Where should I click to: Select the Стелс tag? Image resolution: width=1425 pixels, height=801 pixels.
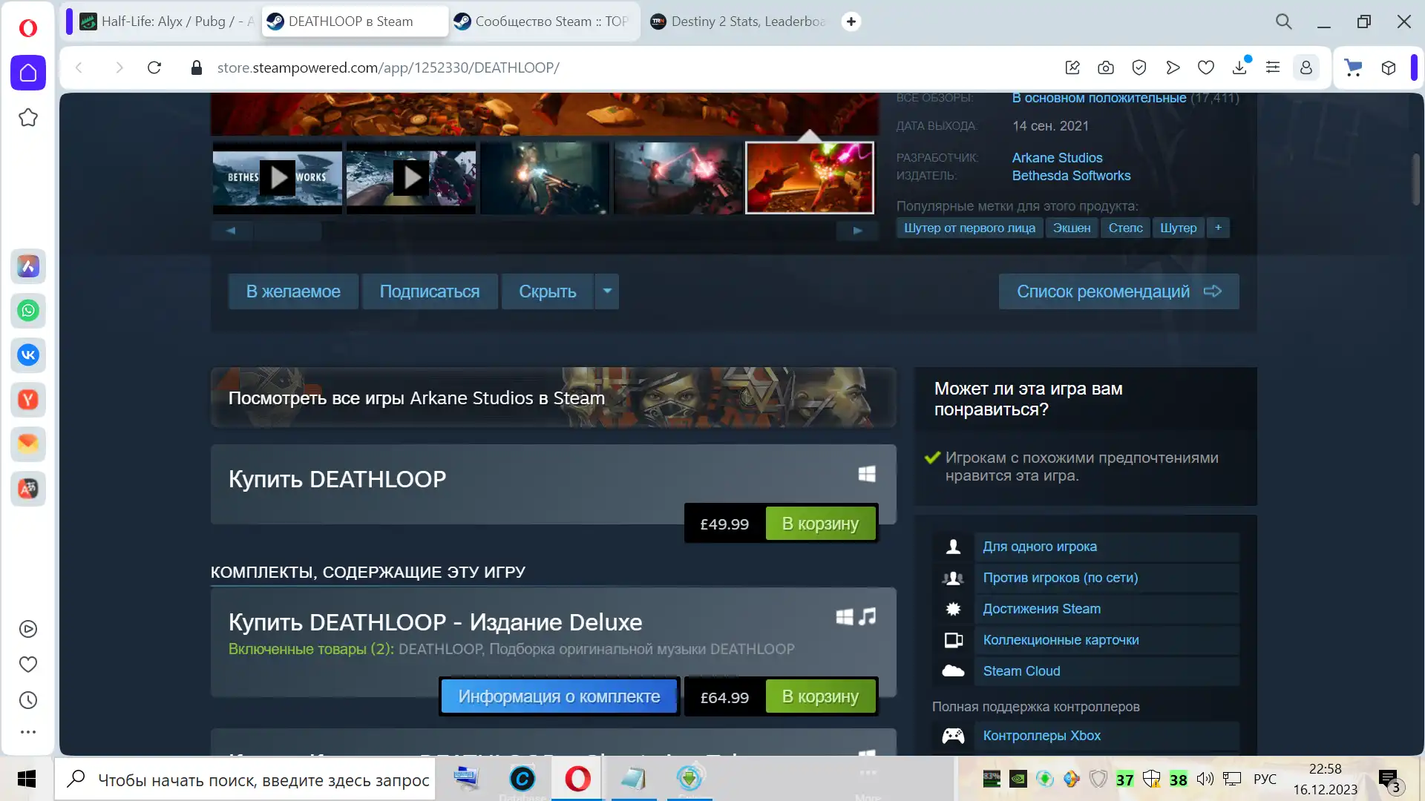point(1125,228)
